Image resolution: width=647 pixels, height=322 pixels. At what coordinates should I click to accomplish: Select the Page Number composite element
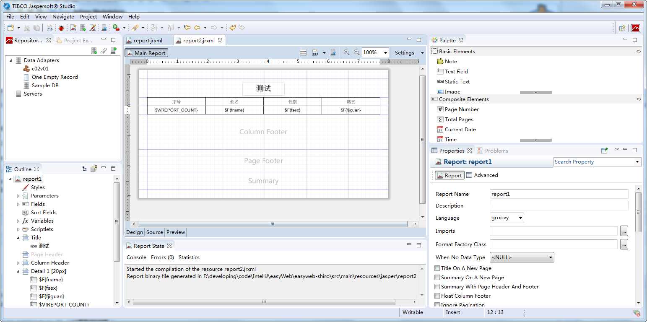[458, 109]
